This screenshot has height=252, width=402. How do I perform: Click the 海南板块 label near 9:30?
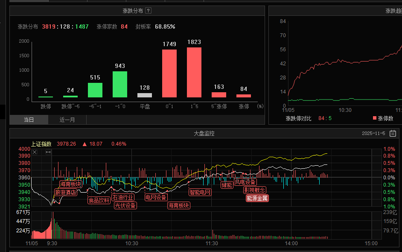(x=70, y=184)
